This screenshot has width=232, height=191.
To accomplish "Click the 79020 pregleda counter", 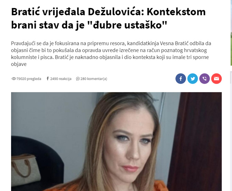I will [x=29, y=79].
